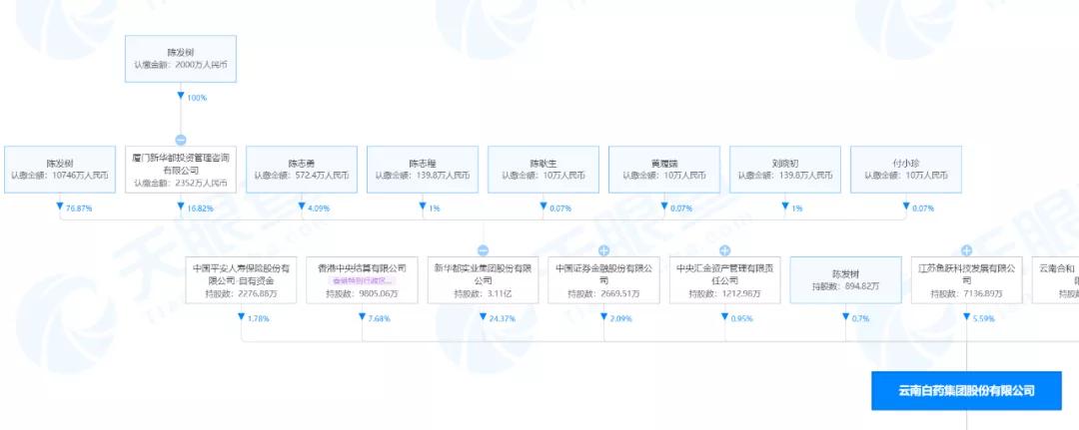Collapse the 厦门新华都投资管理咨询有限公司 branch
1079x430 pixels.
[180, 140]
